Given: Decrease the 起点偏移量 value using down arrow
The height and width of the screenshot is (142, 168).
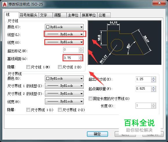Looking at the screenshot, I should (x=154, y=90).
